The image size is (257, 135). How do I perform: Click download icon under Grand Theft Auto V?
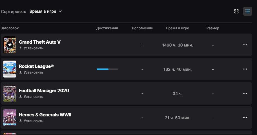click(21, 48)
